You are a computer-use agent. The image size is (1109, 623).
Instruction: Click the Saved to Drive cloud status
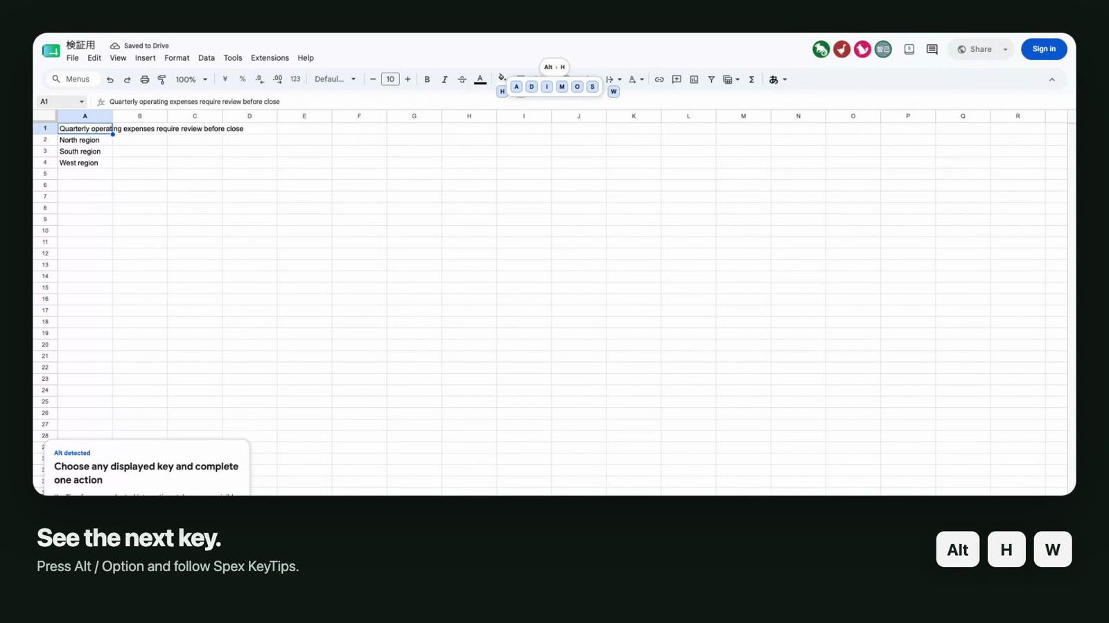pos(139,46)
